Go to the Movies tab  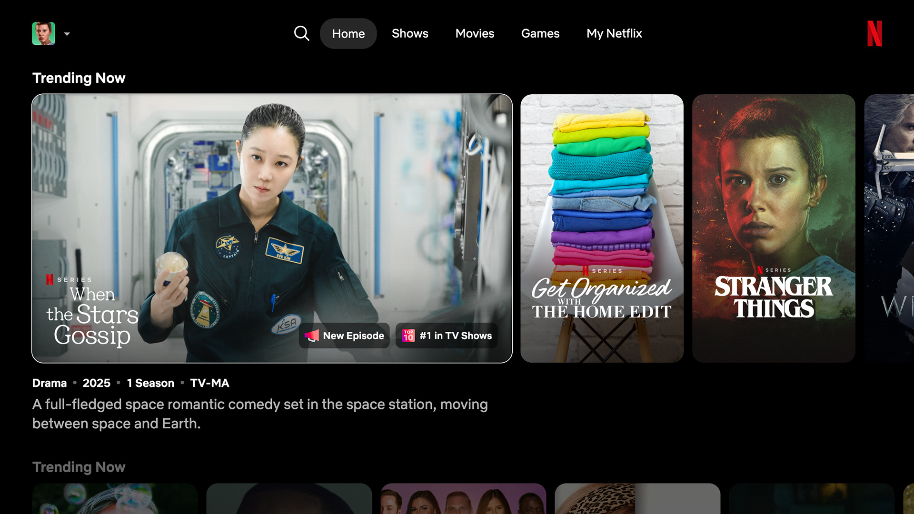pyautogui.click(x=475, y=33)
